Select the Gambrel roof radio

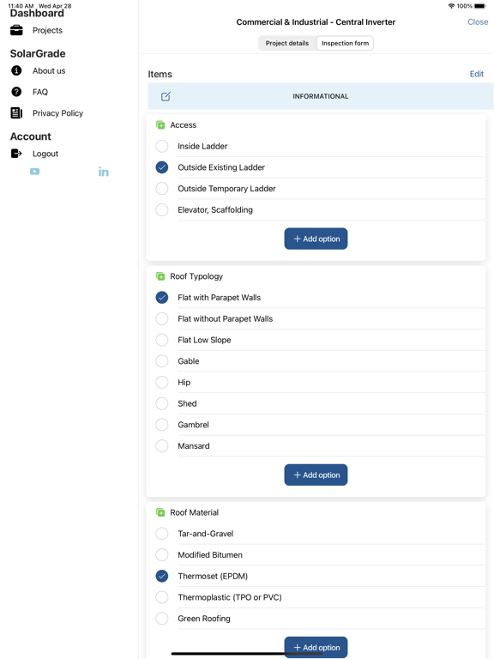click(162, 425)
